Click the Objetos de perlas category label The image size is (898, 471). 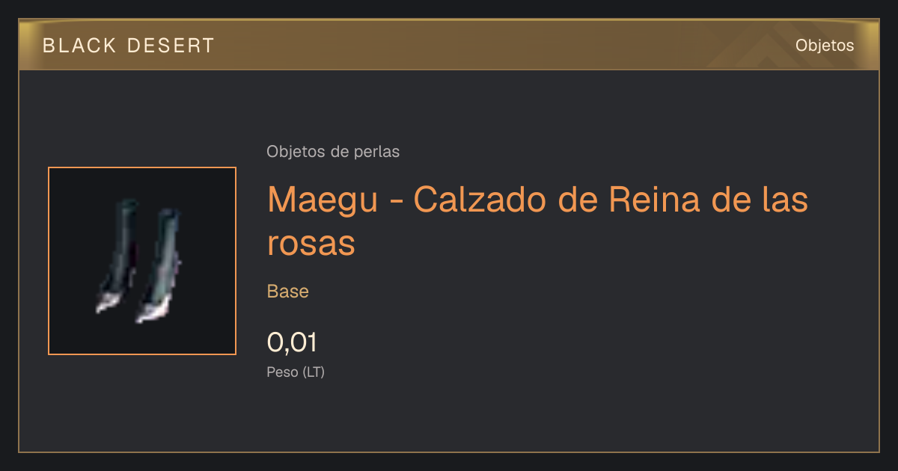click(333, 152)
